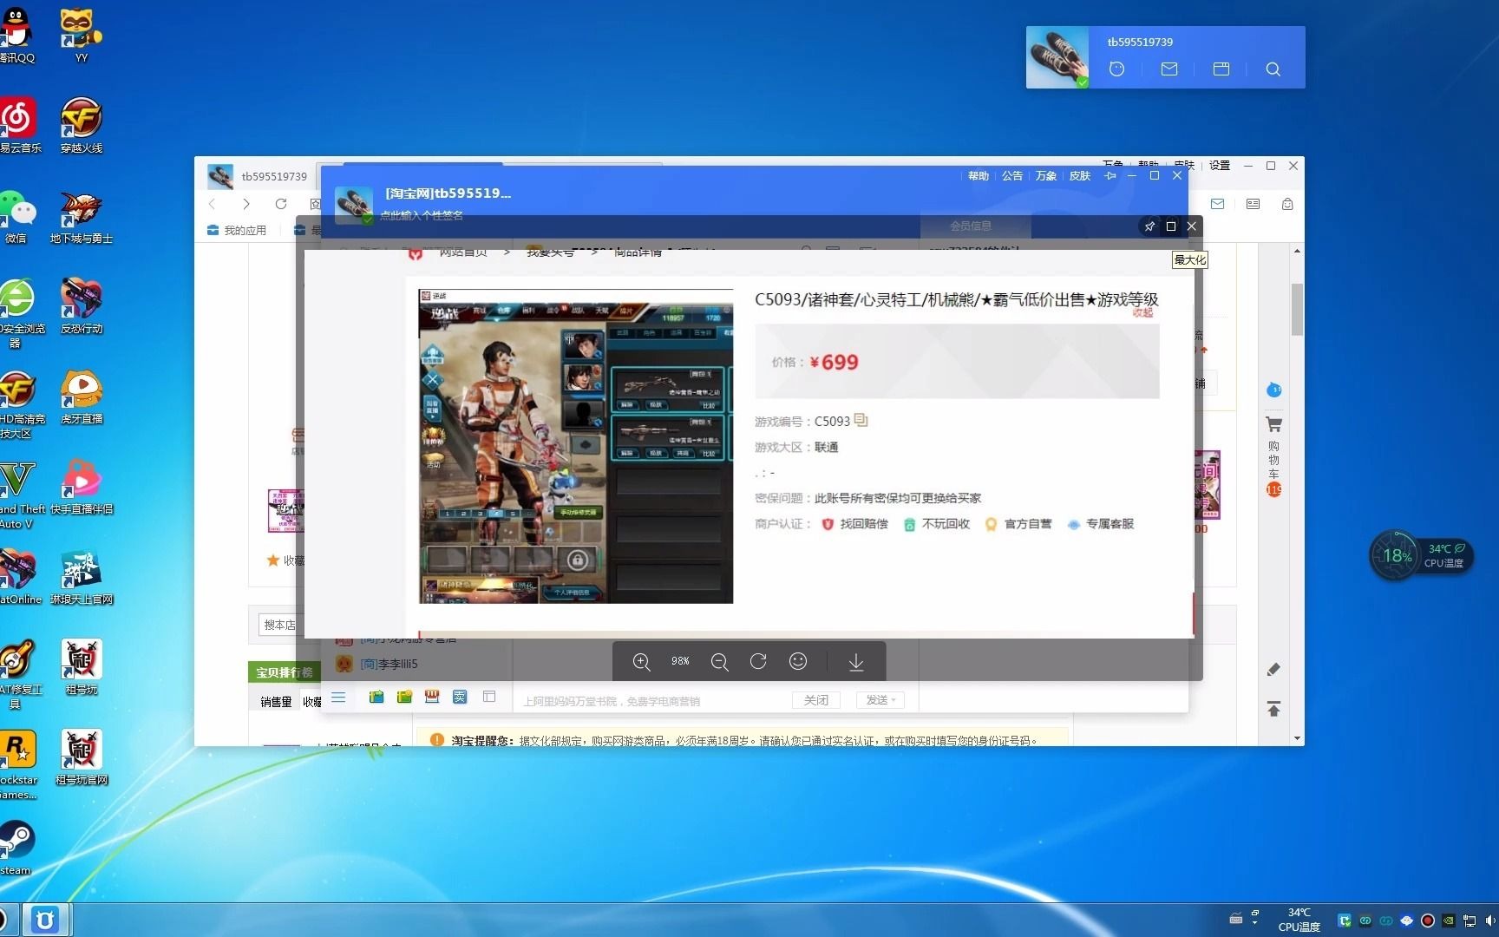The image size is (1499, 937).
Task: Click the clock icon in top-right widget
Action: [1116, 69]
